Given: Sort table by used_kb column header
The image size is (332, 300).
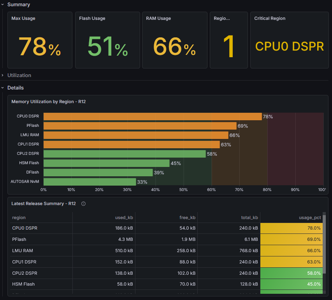Looking at the screenshot, I should click(124, 218).
